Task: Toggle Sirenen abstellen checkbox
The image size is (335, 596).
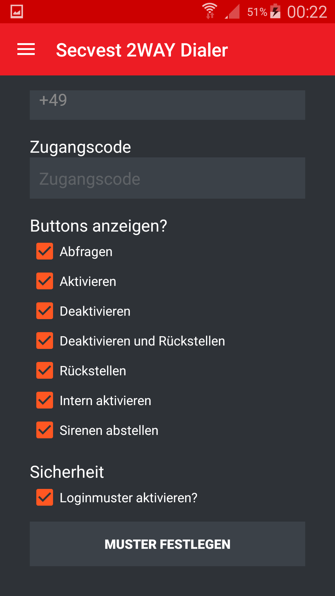Action: (45, 430)
